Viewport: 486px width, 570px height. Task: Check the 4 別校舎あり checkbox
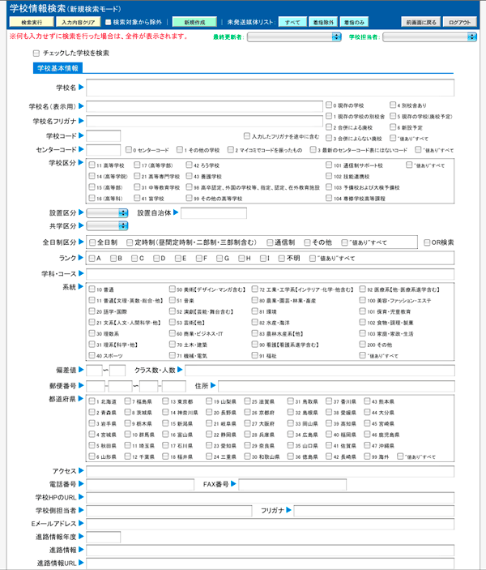393,105
